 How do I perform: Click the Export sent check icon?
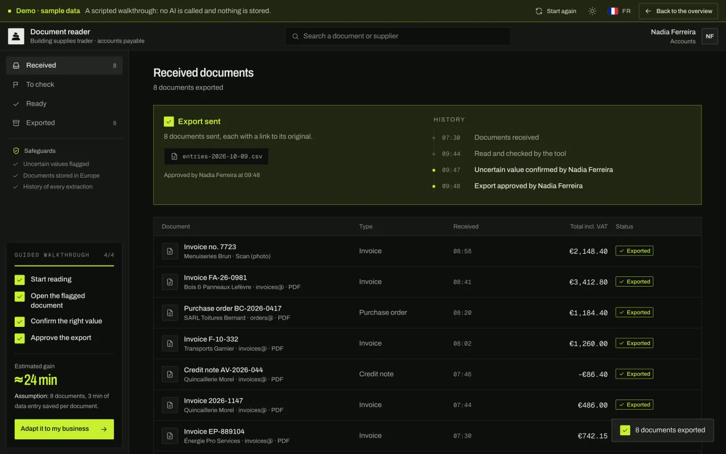[x=168, y=121]
